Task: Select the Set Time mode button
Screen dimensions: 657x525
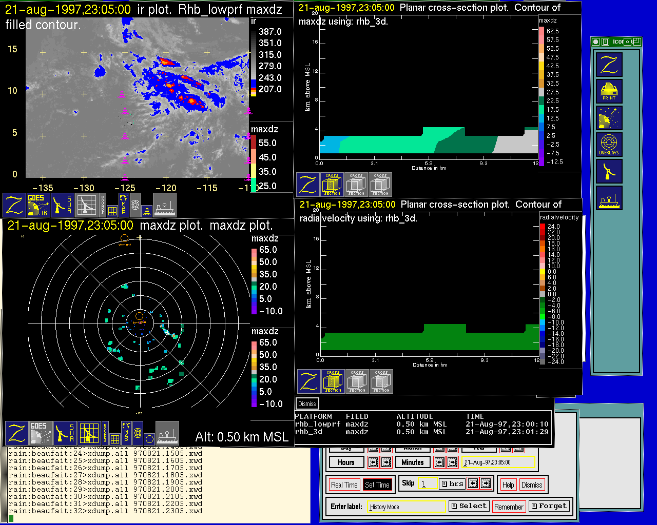Action: click(x=377, y=485)
